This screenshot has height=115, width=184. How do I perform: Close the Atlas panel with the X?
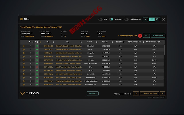164,20
